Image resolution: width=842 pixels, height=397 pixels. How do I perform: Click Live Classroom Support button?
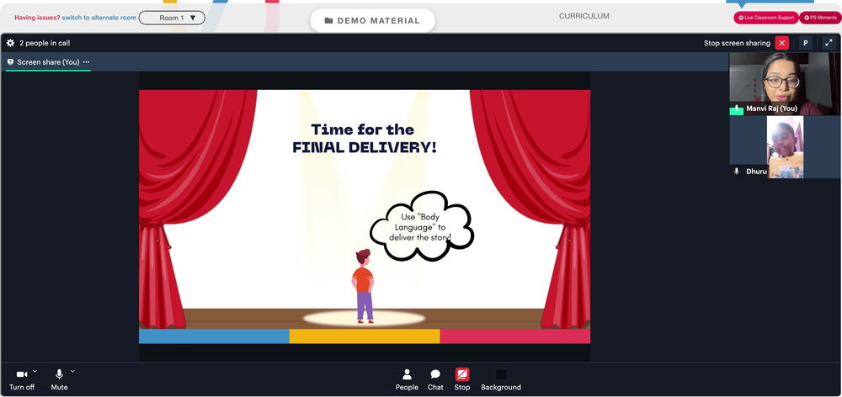766,18
